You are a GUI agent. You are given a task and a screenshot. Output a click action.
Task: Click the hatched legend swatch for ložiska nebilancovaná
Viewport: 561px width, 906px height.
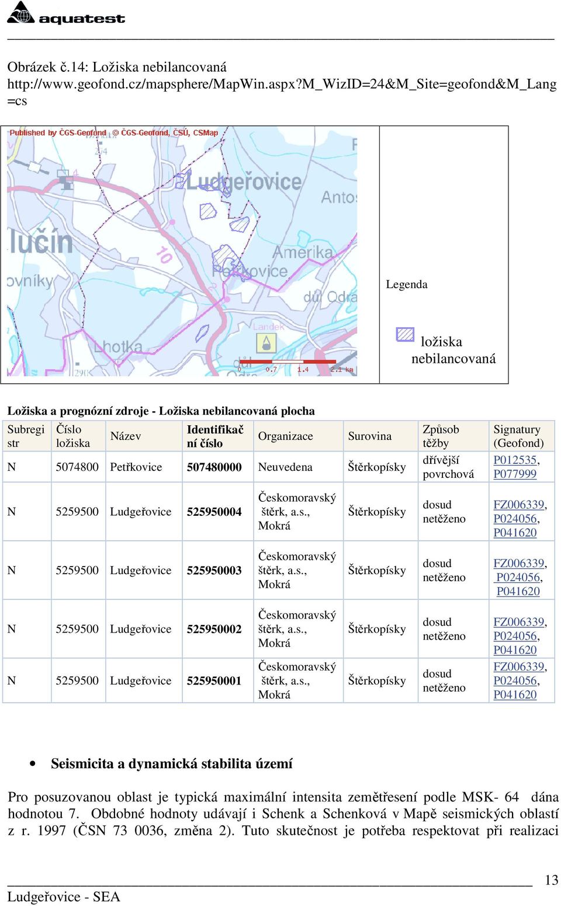(x=405, y=334)
